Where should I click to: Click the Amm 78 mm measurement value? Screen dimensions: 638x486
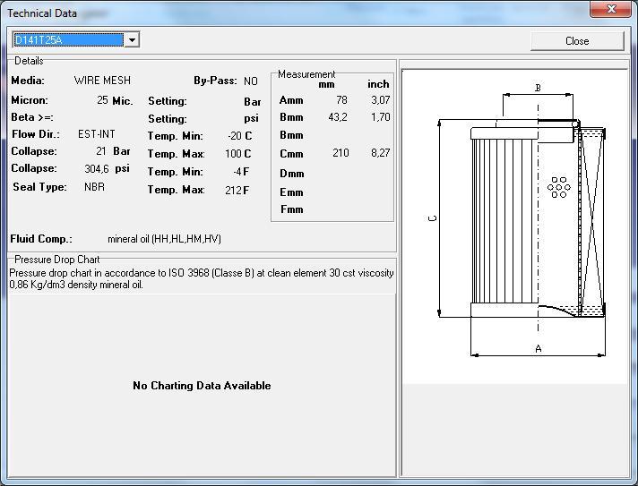pyautogui.click(x=341, y=100)
